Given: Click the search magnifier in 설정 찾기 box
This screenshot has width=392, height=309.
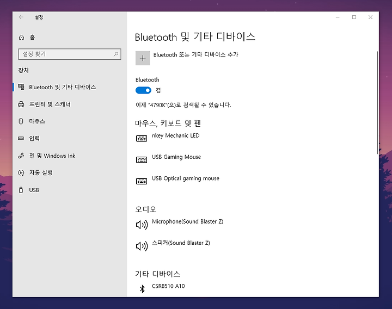Looking at the screenshot, I should 116,54.
